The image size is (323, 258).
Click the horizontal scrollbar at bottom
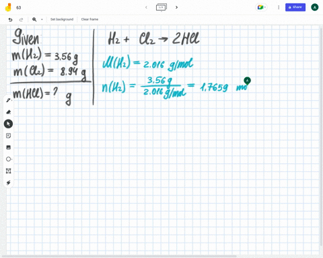[119, 256]
